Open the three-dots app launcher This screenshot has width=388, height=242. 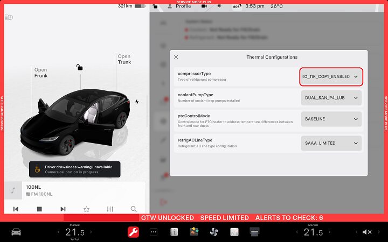[x=154, y=232]
